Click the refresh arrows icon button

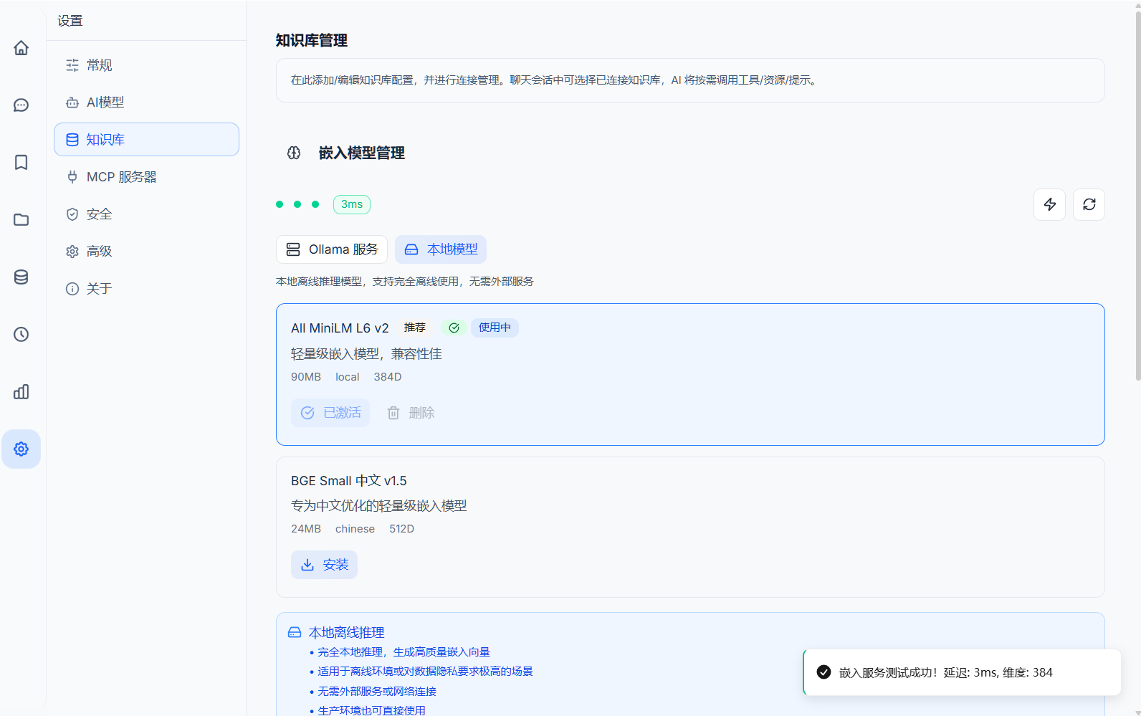[x=1089, y=205]
